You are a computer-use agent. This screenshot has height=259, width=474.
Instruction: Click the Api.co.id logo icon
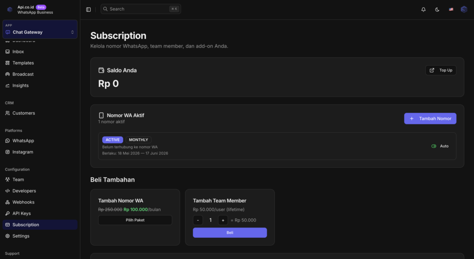[10, 9]
